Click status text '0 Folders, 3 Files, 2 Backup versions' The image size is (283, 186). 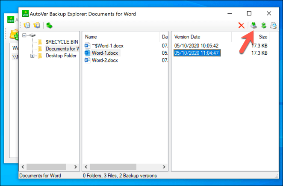[x=120, y=176]
